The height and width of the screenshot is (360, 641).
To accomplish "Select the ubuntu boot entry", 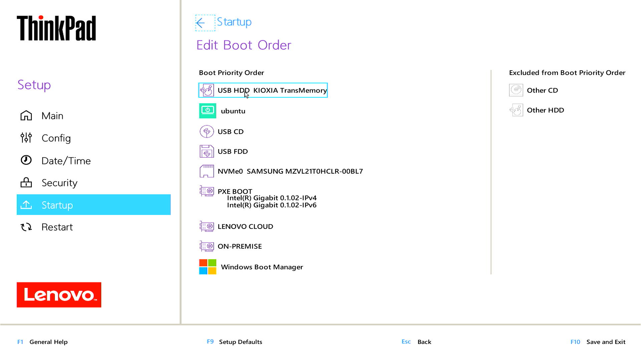I will pyautogui.click(x=233, y=111).
